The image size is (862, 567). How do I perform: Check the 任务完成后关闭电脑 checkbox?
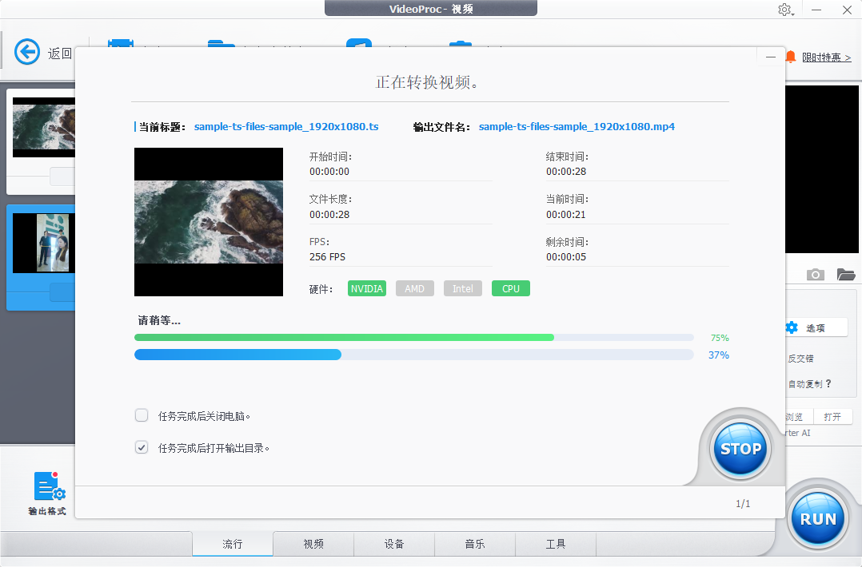(x=142, y=415)
